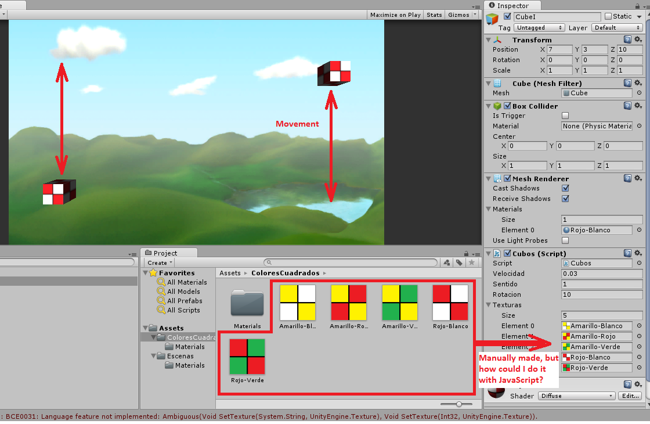Image resolution: width=650 pixels, height=424 pixels.
Task: Open the object picker for Rojo-Blanco material
Action: click(x=640, y=230)
